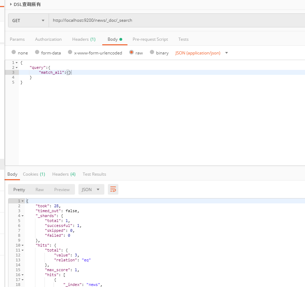The image size is (305, 287).
Task: Collapse the outer "hits" object at line 10
Action: point(22,245)
